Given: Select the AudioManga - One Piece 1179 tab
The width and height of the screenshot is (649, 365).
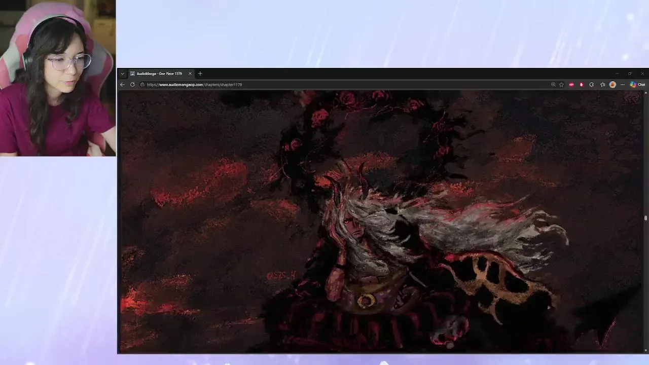Looking at the screenshot, I should (x=160, y=74).
